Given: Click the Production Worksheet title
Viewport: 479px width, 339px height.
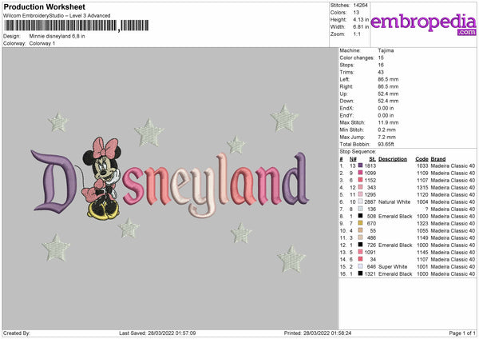Looking at the screenshot, I should pyautogui.click(x=45, y=6).
